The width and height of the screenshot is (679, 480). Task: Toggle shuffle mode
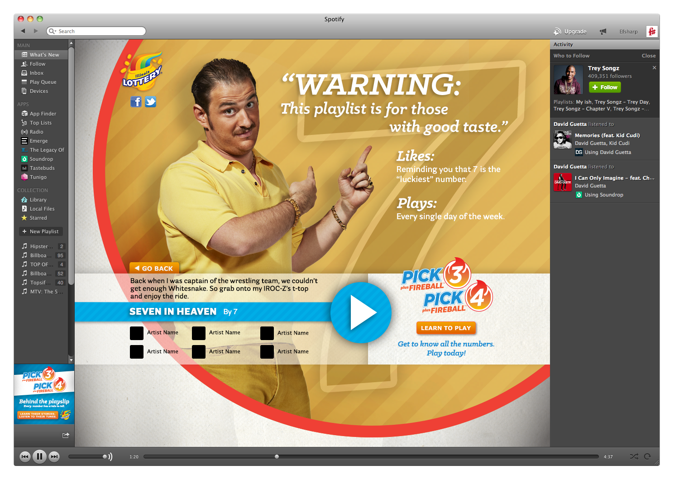pos(634,456)
